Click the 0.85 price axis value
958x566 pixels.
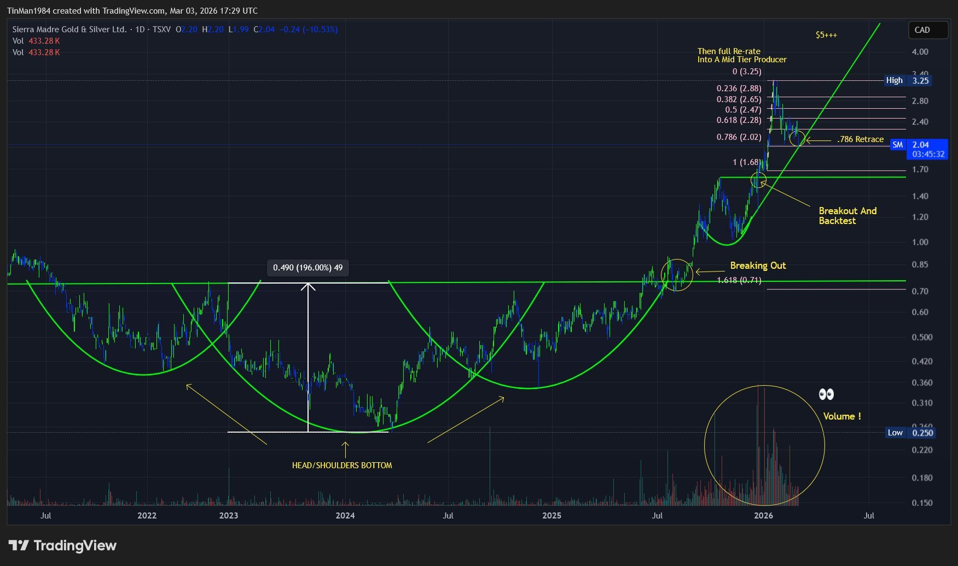[x=920, y=264]
